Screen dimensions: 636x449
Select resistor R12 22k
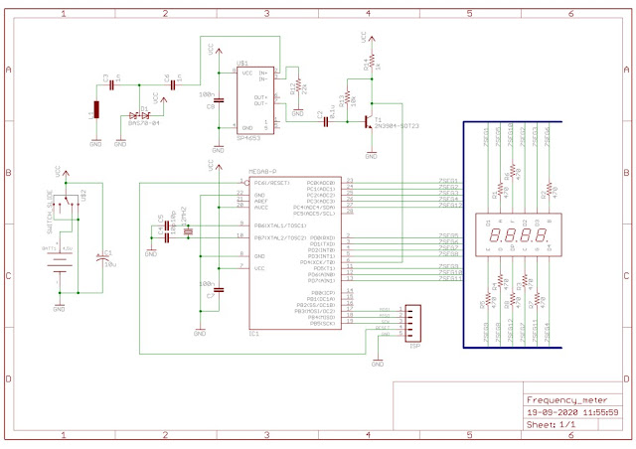(x=298, y=86)
